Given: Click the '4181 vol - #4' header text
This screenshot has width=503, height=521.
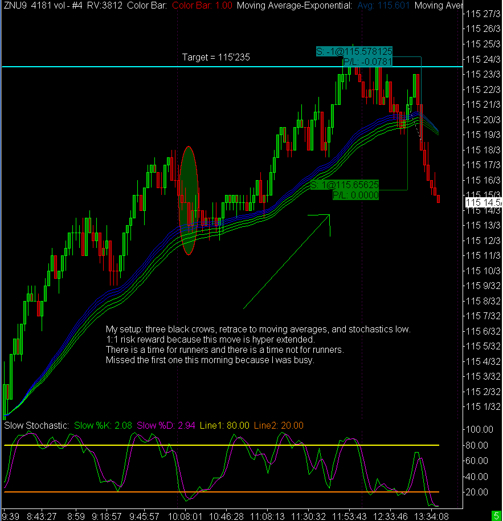Looking at the screenshot, I should pos(56,5).
